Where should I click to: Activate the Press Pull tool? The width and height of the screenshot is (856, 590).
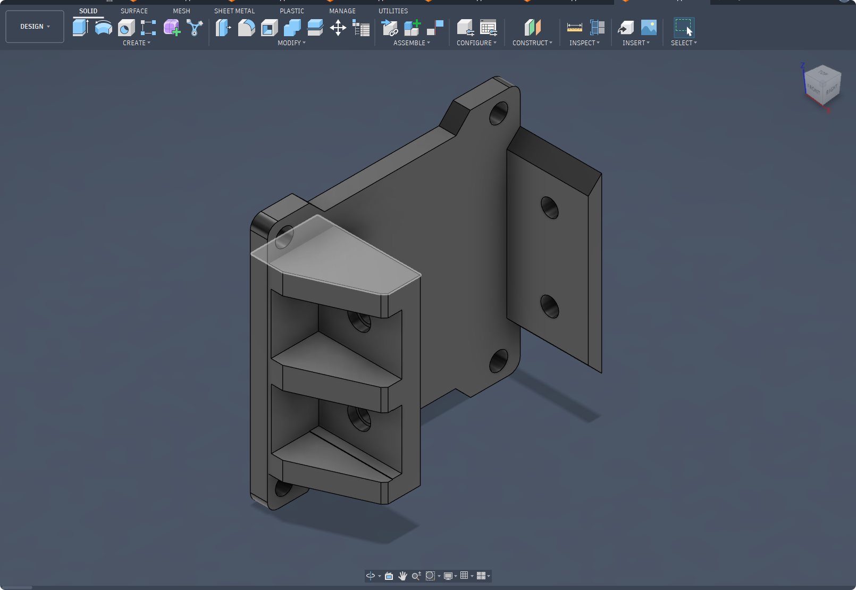(x=223, y=27)
